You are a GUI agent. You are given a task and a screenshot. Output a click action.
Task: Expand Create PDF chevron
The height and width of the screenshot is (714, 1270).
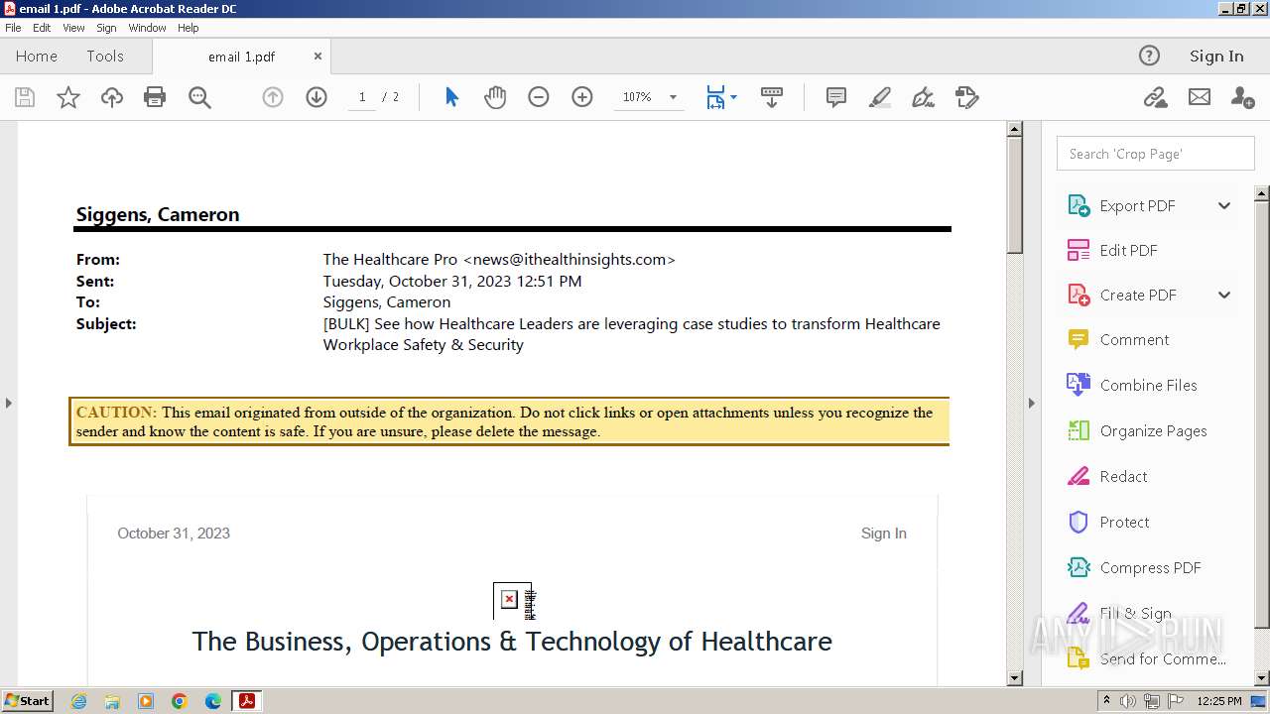(x=1224, y=295)
